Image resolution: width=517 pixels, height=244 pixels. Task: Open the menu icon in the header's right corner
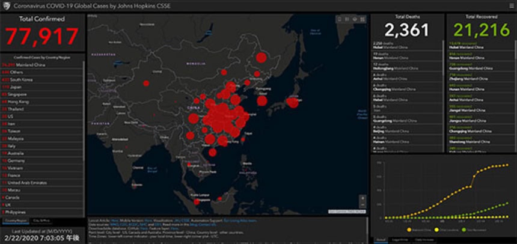510,5
